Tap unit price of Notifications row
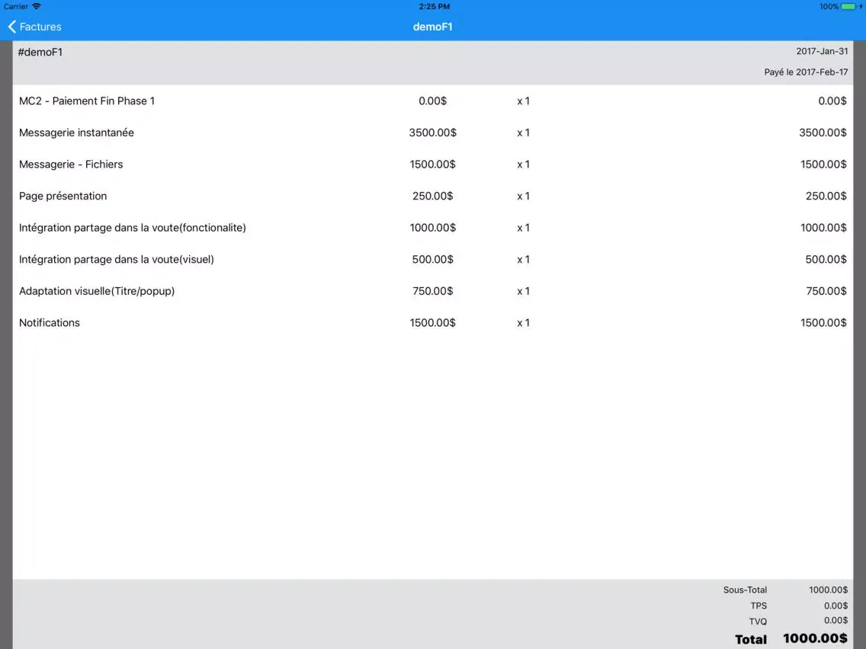 tap(432, 322)
